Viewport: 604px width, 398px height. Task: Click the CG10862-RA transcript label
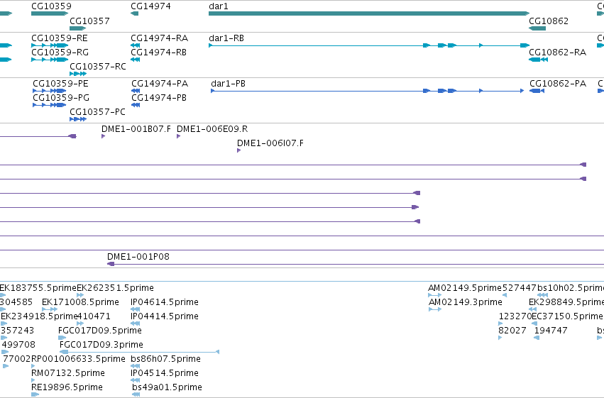point(557,52)
